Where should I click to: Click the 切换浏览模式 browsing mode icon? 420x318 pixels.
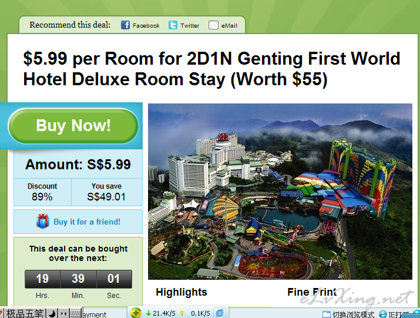(x=326, y=314)
